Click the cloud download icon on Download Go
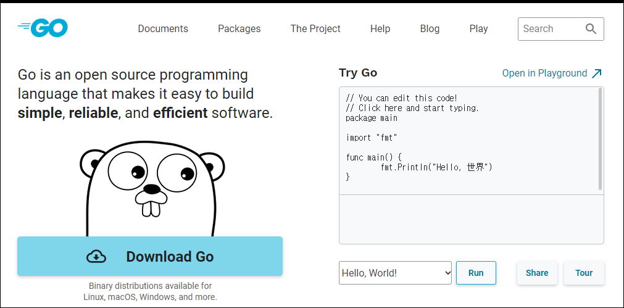Viewport: 624px width, 308px height. coord(96,257)
